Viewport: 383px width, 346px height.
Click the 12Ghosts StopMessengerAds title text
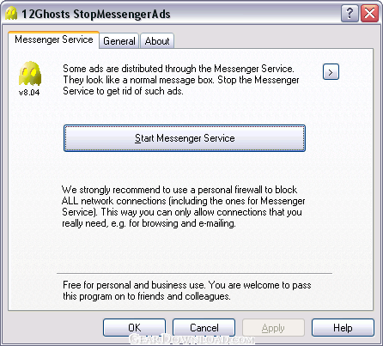click(96, 14)
